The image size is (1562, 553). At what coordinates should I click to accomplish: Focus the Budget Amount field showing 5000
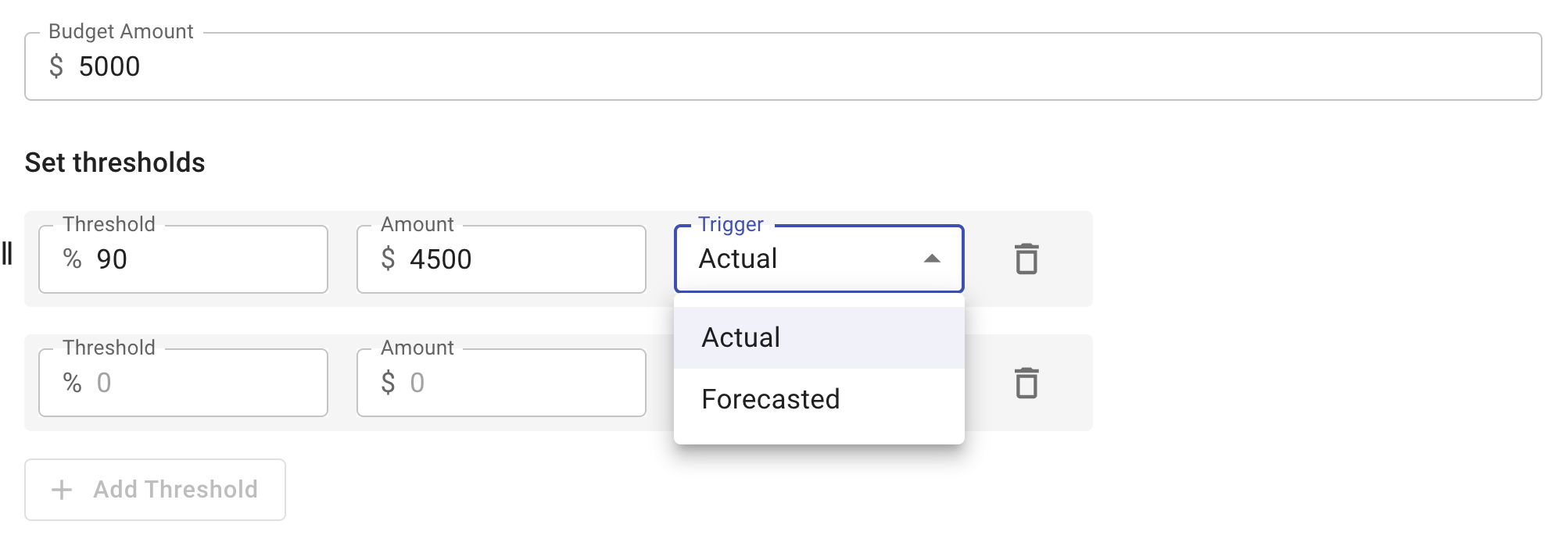click(x=782, y=66)
